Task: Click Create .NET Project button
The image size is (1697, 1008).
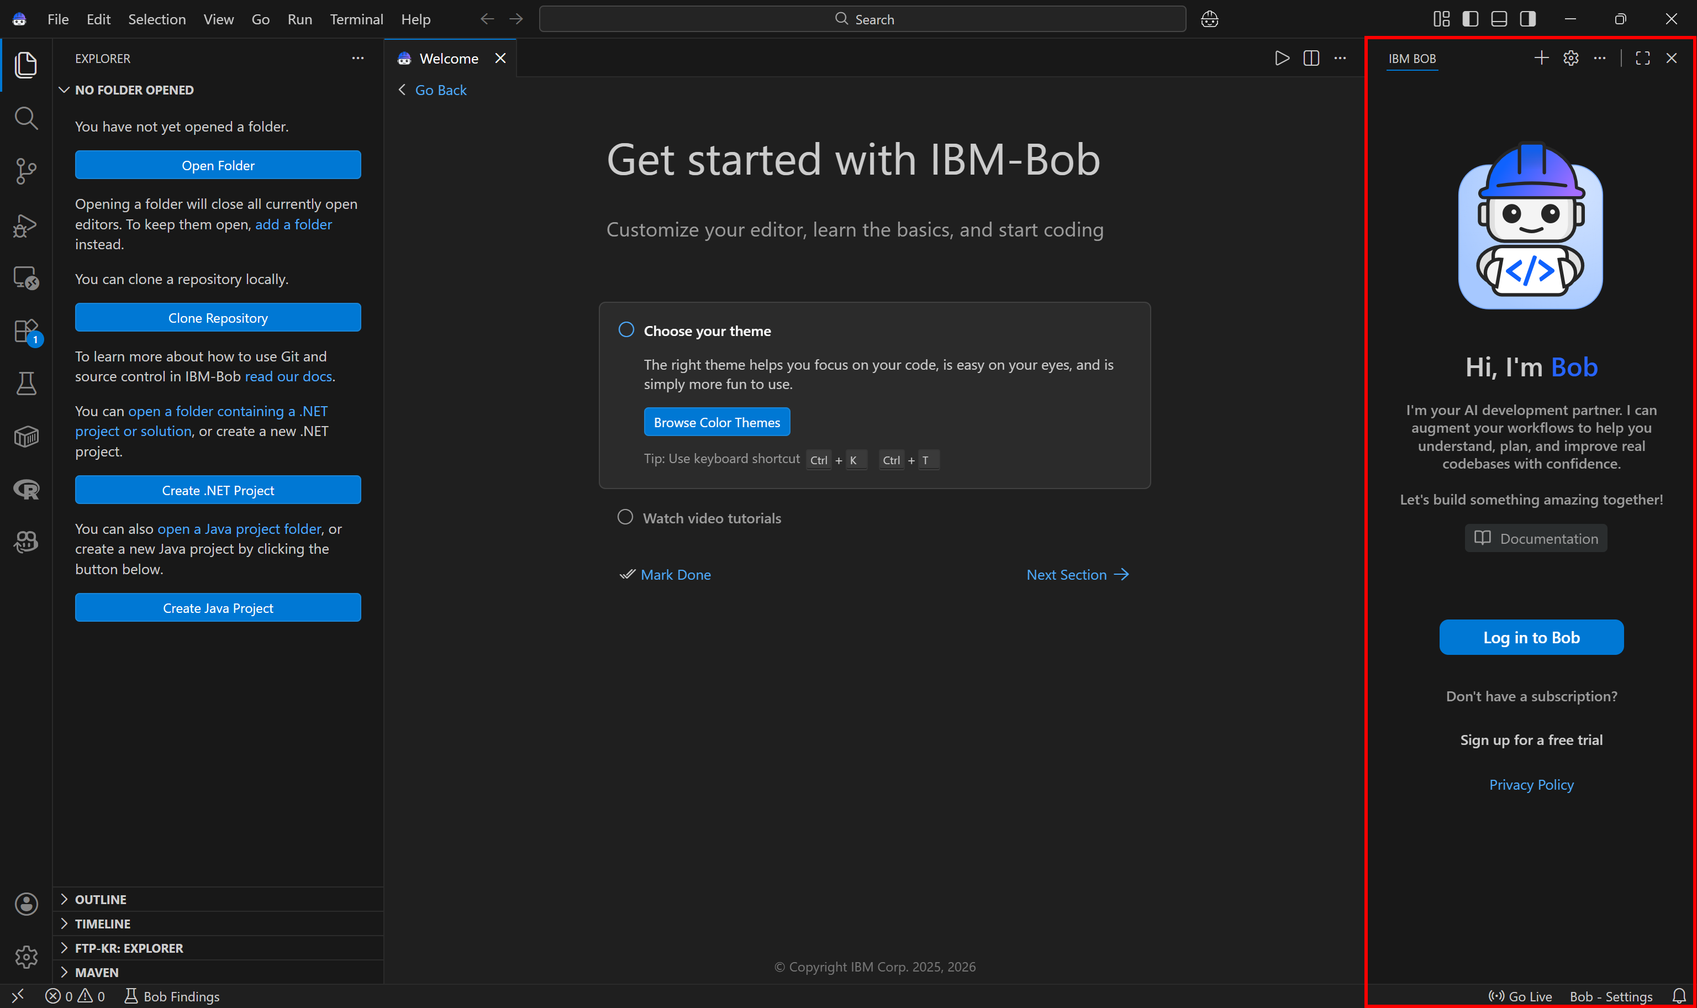Action: point(218,490)
